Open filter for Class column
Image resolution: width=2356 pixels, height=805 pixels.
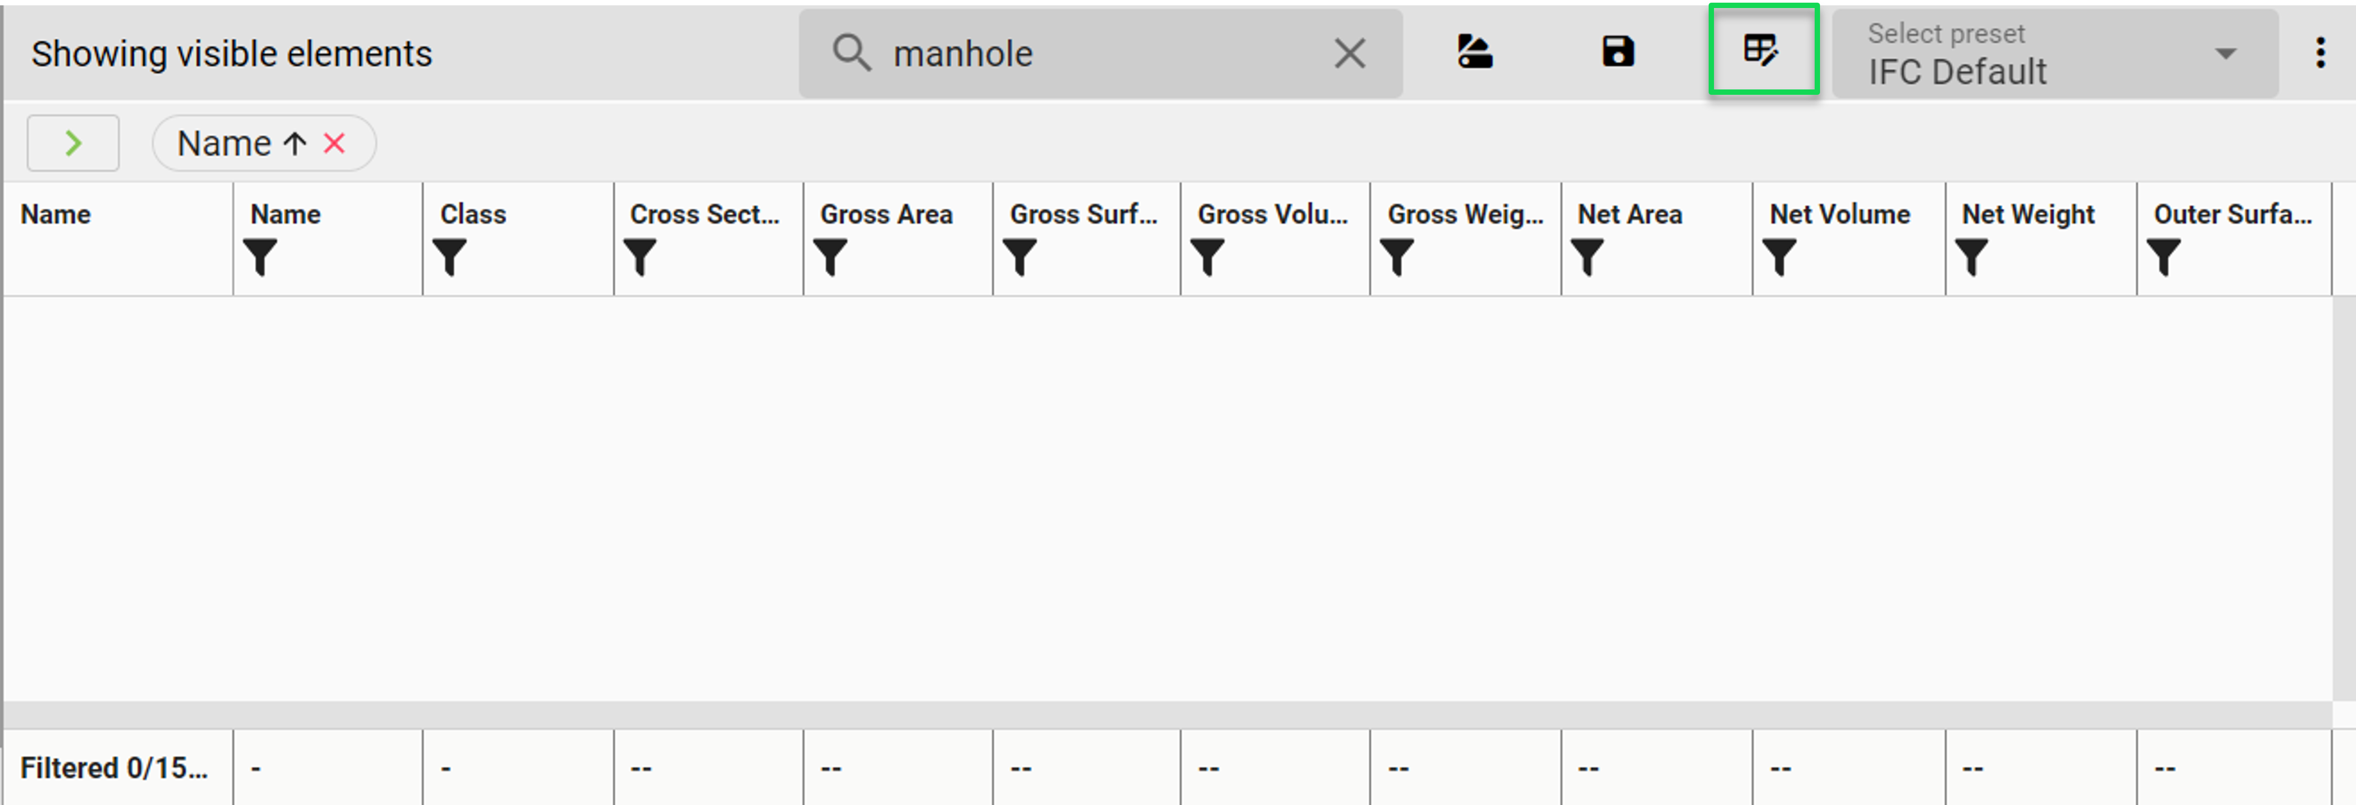click(449, 257)
